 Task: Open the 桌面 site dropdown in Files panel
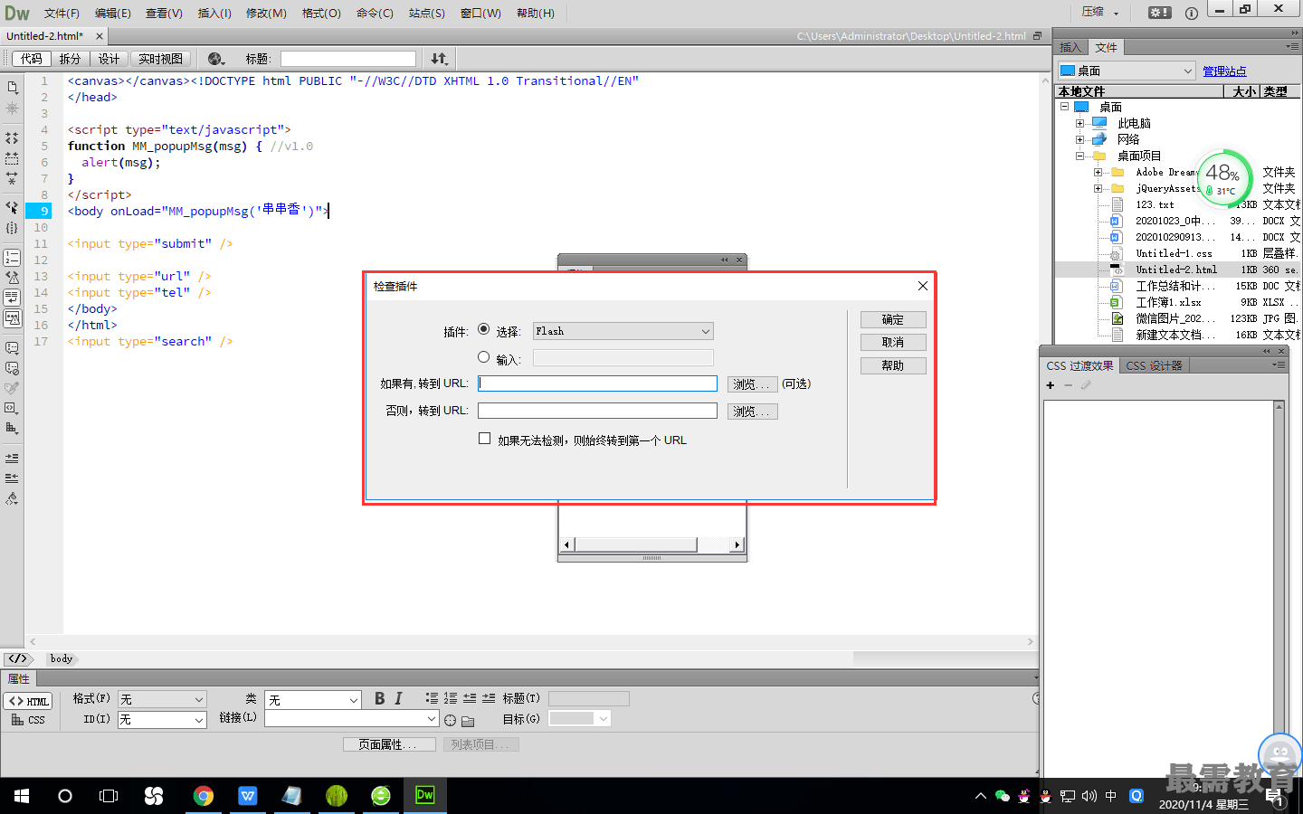(x=1127, y=71)
